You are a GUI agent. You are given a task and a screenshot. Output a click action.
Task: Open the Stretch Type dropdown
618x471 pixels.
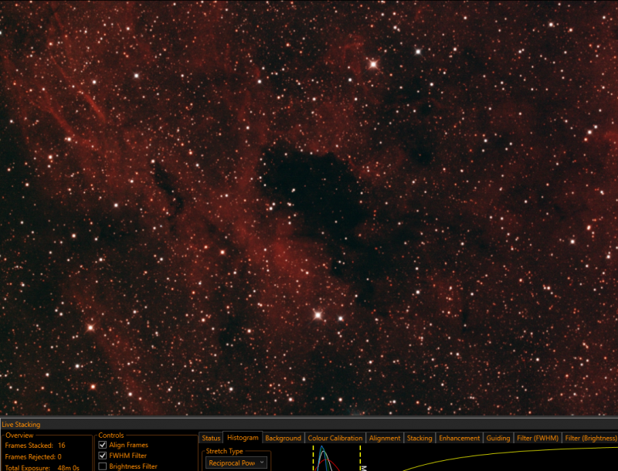pyautogui.click(x=236, y=463)
